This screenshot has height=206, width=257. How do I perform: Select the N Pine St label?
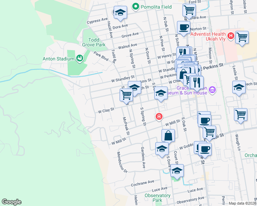[x=162, y=43]
